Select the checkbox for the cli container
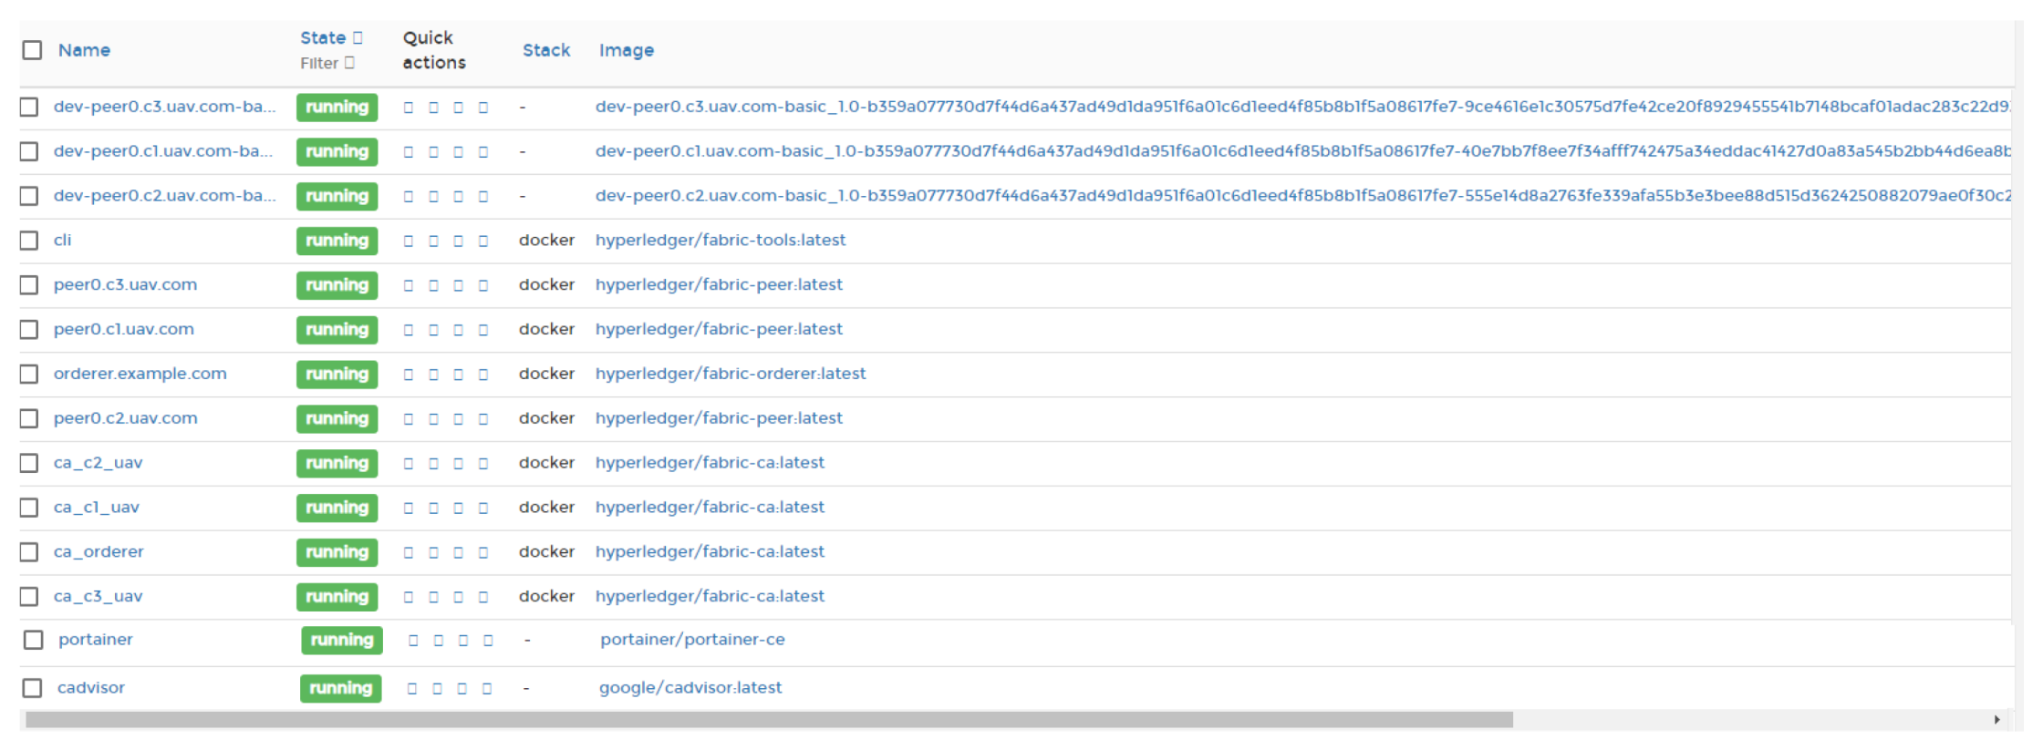This screenshot has width=2043, height=750. pyautogui.click(x=29, y=241)
